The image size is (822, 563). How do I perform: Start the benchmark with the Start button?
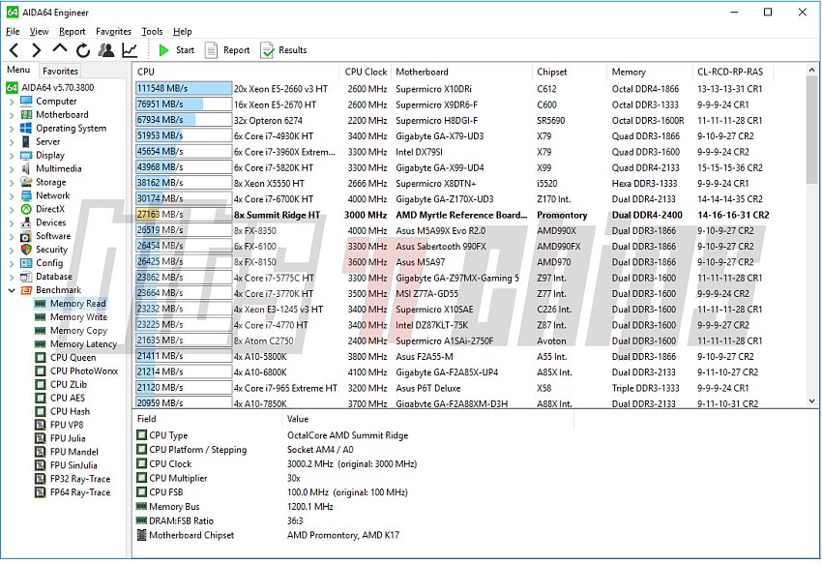177,50
